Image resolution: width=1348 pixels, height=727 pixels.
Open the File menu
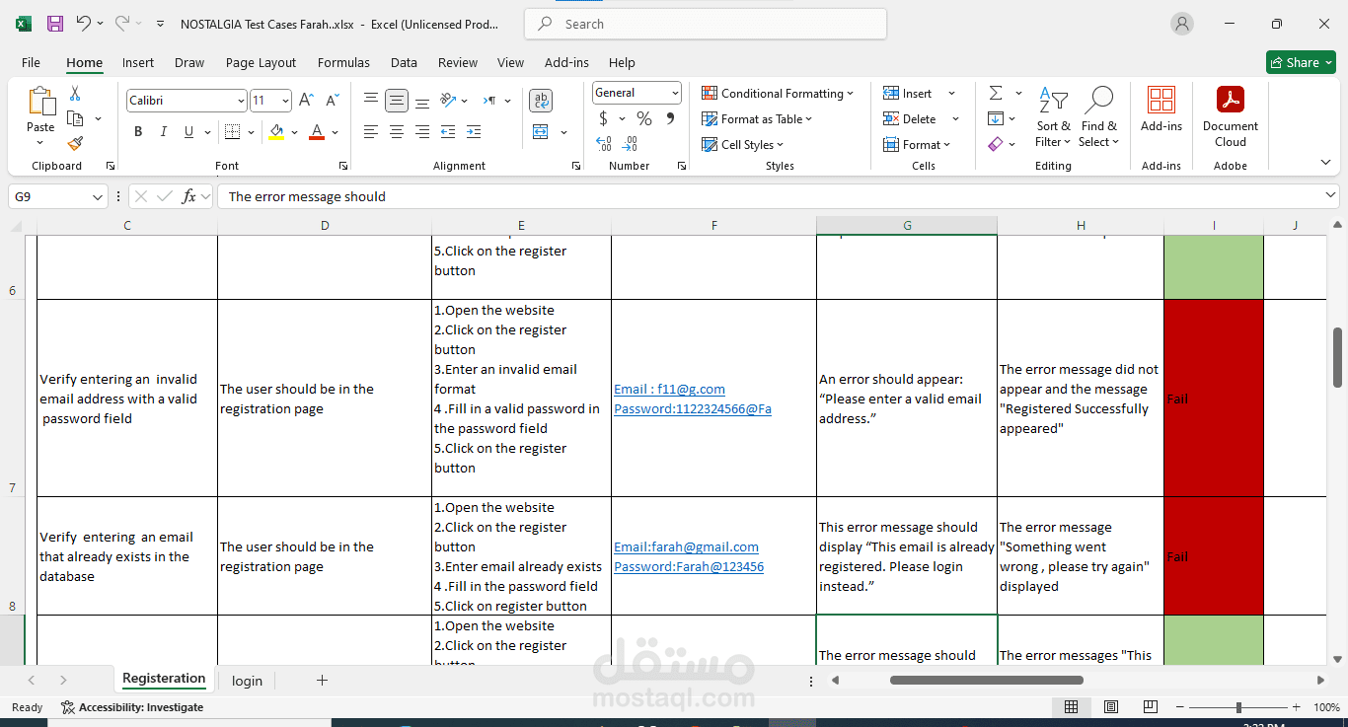point(31,62)
